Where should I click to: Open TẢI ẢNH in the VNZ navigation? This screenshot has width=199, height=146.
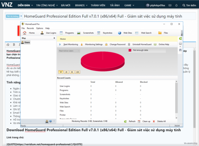115,6
